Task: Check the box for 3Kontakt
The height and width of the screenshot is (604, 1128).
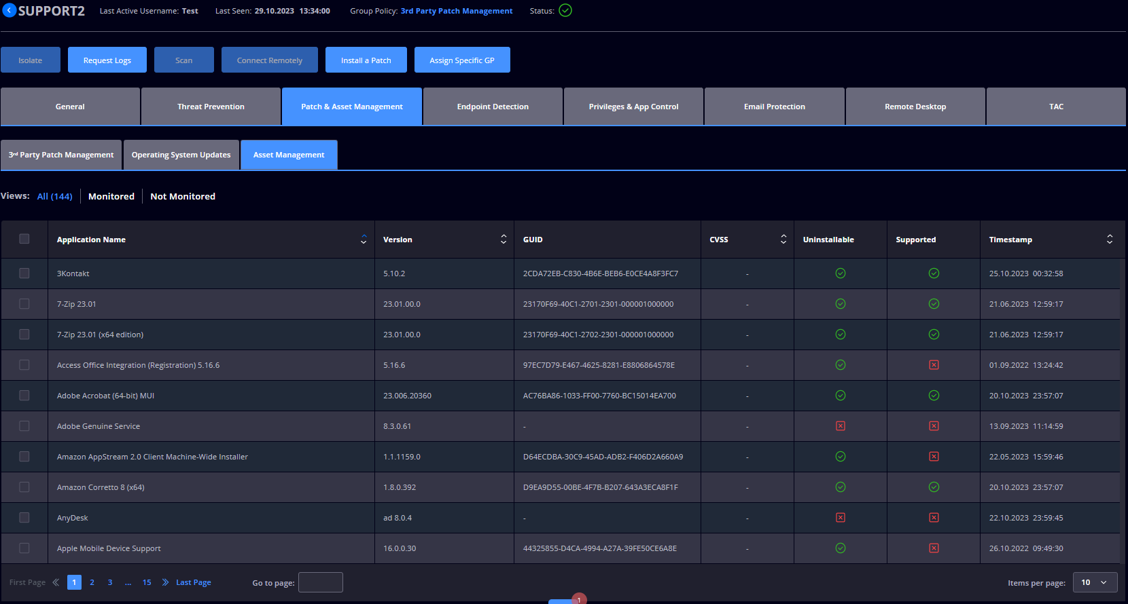Action: coord(24,273)
